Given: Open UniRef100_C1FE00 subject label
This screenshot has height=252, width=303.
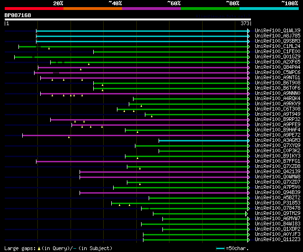Looking at the screenshot, I should pyautogui.click(x=277, y=52).
